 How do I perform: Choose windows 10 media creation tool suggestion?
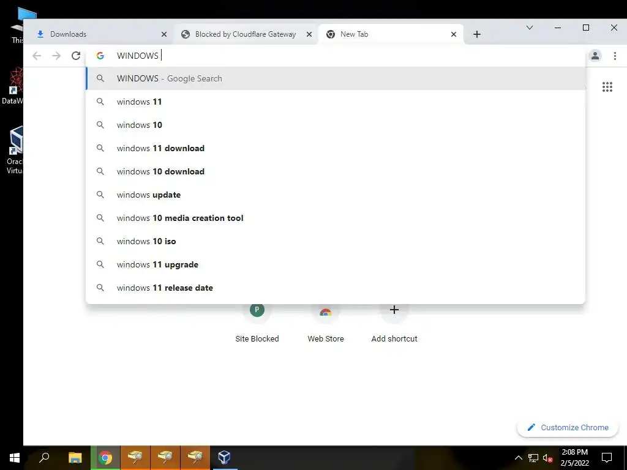336,218
